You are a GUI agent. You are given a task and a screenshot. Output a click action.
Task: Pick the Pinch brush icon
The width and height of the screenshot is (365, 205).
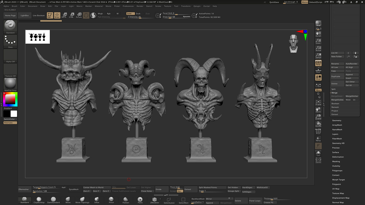pyautogui.click(x=111, y=199)
